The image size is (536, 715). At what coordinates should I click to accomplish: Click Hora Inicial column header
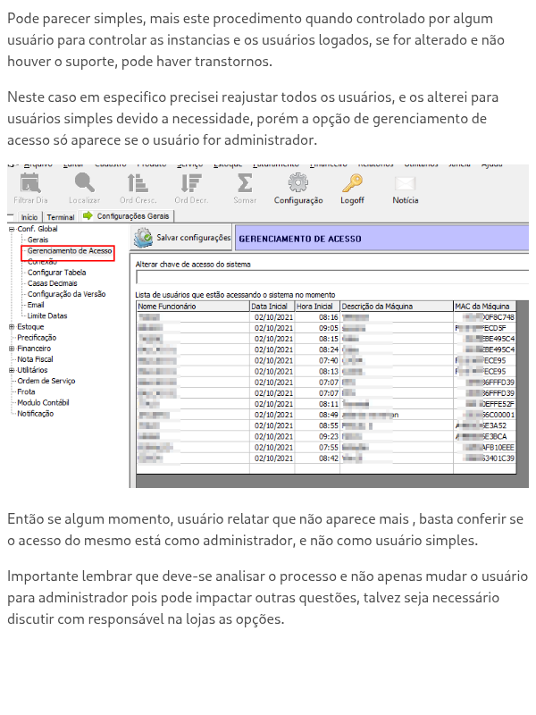pyautogui.click(x=317, y=307)
